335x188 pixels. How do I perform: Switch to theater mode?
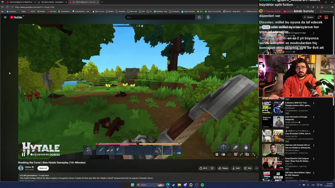pos(247,155)
